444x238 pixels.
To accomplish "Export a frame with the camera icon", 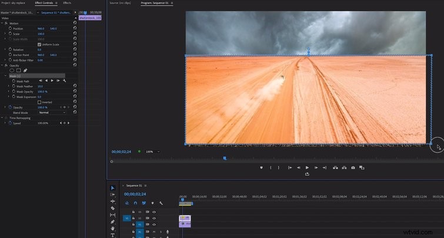I will click(353, 168).
